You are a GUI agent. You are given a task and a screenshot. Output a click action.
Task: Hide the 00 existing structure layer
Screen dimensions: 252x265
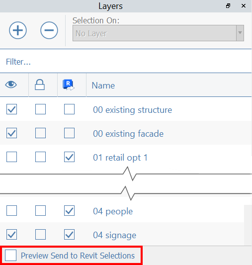[11, 109]
